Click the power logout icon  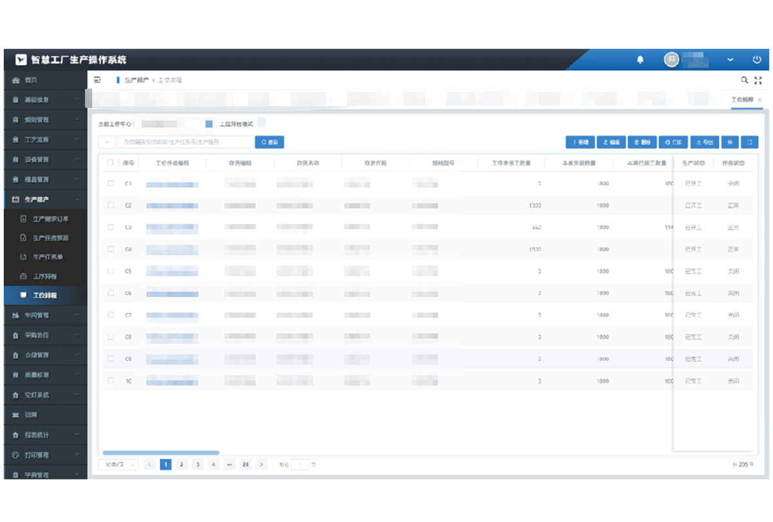(757, 59)
